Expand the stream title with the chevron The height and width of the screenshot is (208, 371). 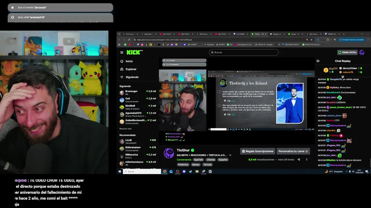click(x=230, y=155)
